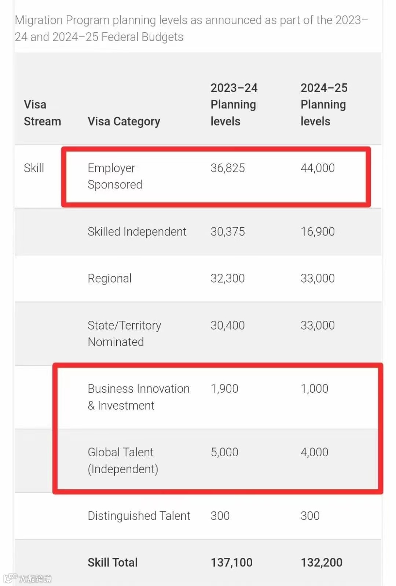The height and width of the screenshot is (586, 396).
Task: Click the watermark logo icon in bottom-left corner
Action: pos(10,578)
